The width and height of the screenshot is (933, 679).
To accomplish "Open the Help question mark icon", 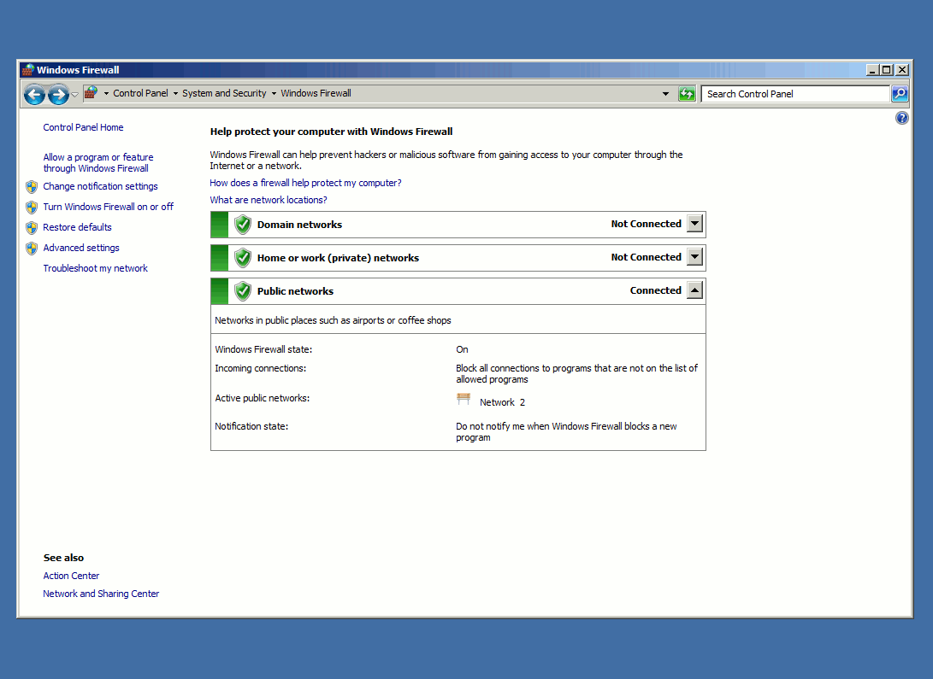I will (x=901, y=118).
